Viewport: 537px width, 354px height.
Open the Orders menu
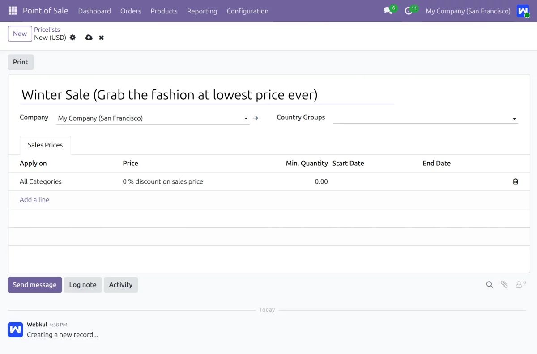(x=131, y=11)
